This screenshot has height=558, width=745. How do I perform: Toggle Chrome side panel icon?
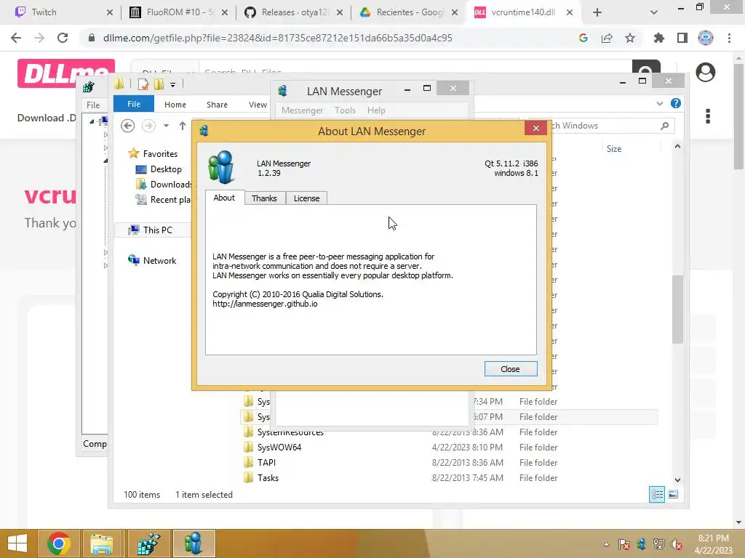coord(682,38)
